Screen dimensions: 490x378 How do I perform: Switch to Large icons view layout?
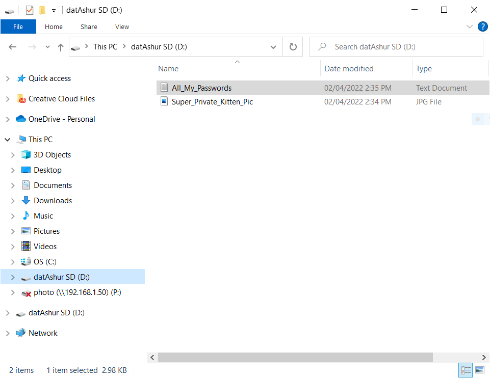[x=480, y=370]
